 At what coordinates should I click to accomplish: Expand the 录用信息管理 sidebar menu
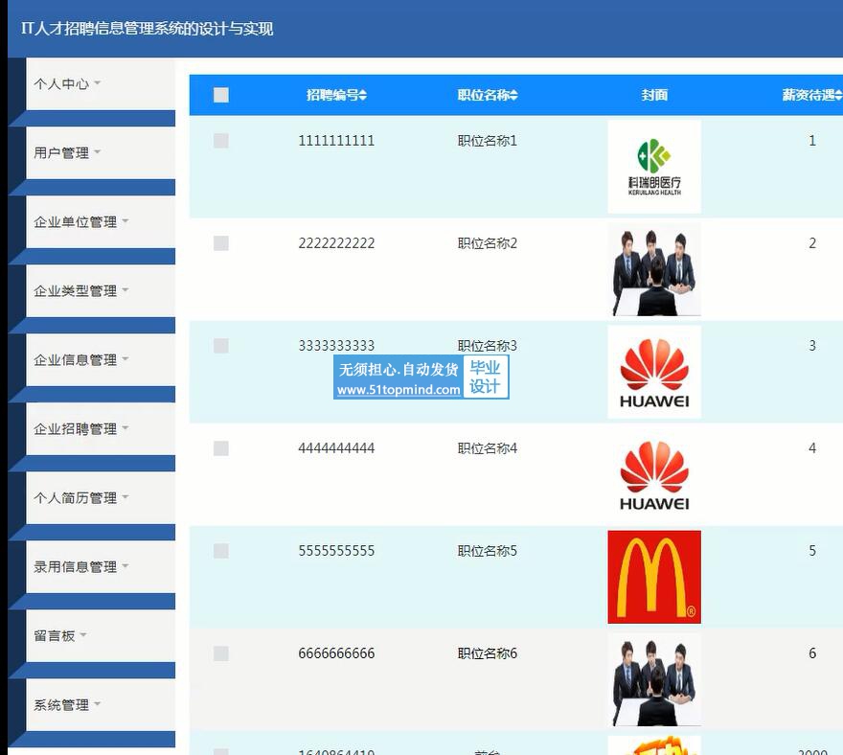pos(101,567)
